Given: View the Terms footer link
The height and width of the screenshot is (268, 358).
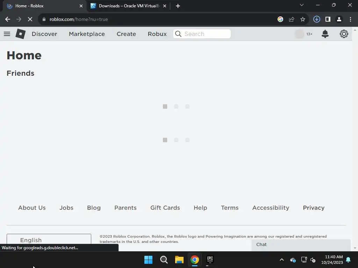Looking at the screenshot, I should click(230, 208).
